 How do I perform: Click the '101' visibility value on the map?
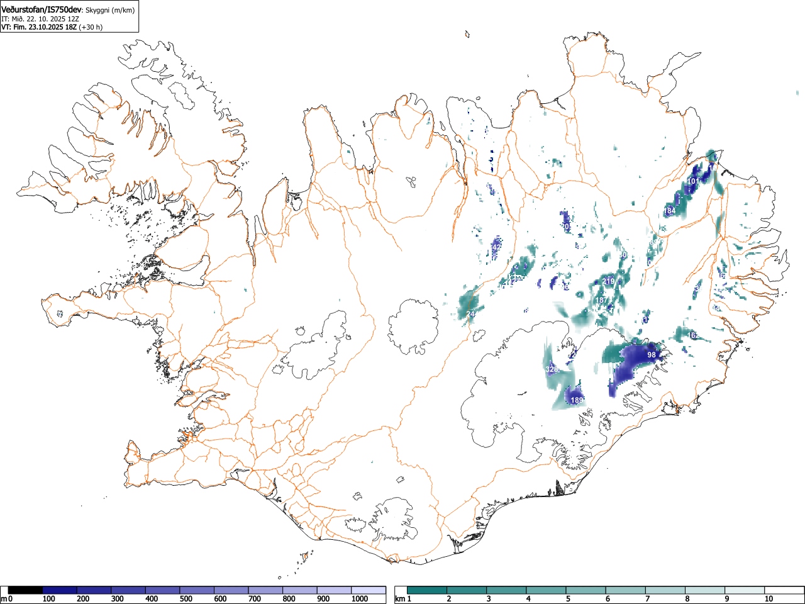click(x=693, y=181)
